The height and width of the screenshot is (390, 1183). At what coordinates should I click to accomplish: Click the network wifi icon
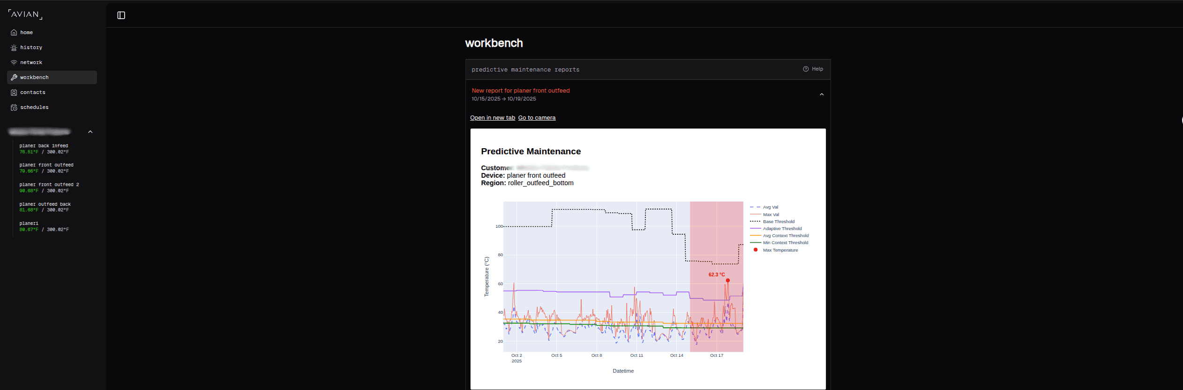coord(14,63)
